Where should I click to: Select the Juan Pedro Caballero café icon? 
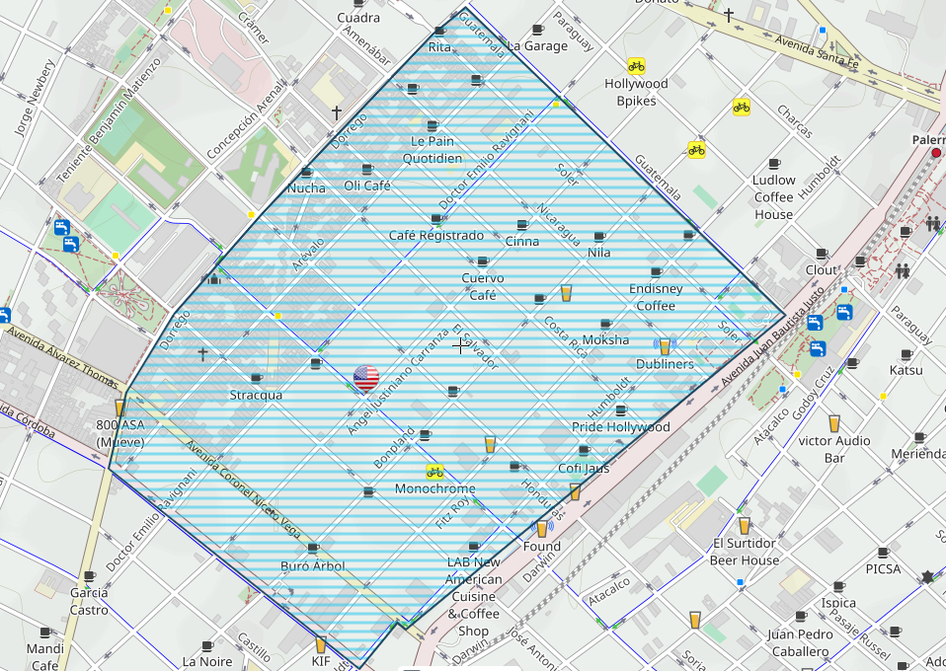click(x=801, y=617)
